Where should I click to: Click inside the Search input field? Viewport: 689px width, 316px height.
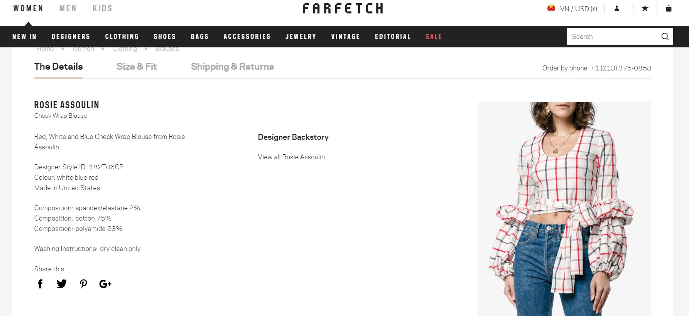613,37
